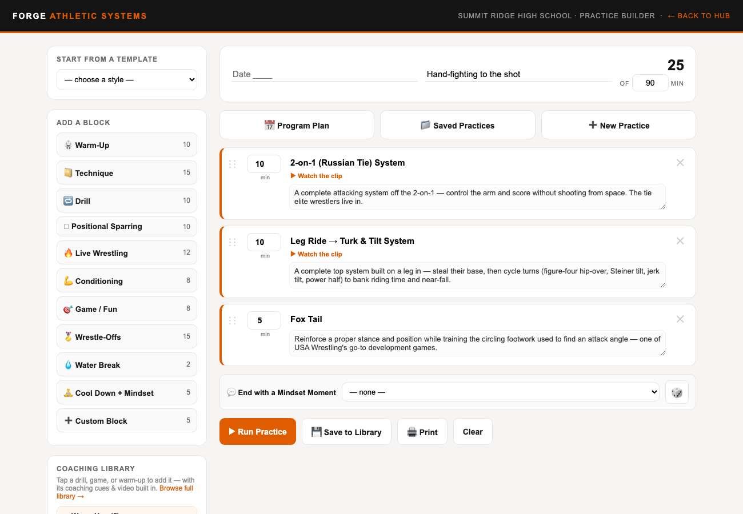Remove the 2-on-1 Russian Tie block
The width and height of the screenshot is (743, 514).
tap(680, 163)
